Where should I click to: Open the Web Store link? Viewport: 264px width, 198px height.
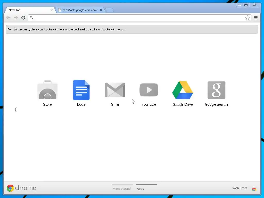click(240, 188)
